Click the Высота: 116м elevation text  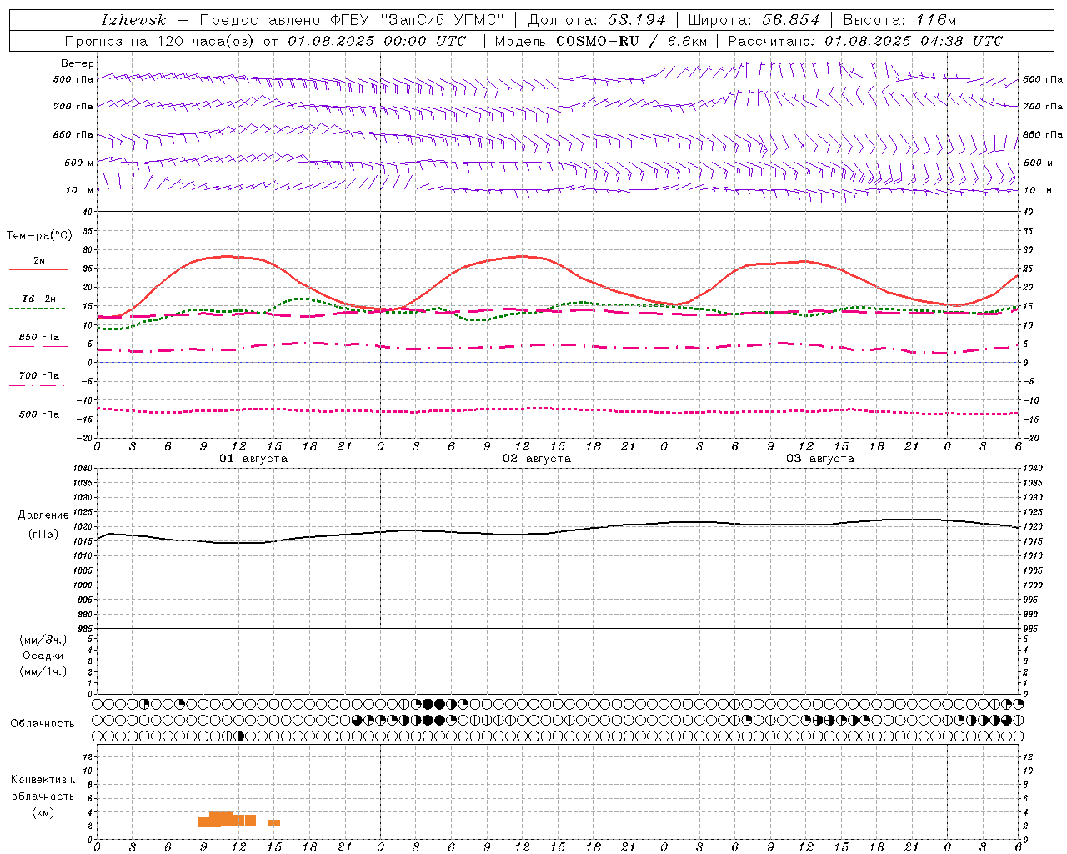point(899,20)
